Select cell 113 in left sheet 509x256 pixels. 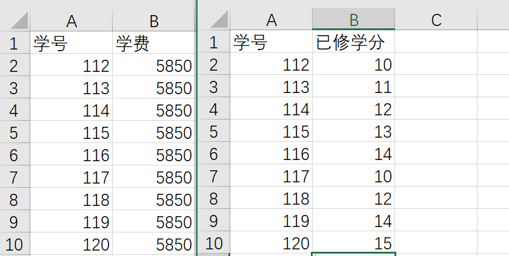pyautogui.click(x=72, y=87)
